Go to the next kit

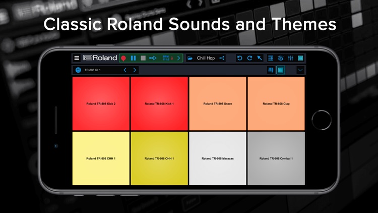135,70
